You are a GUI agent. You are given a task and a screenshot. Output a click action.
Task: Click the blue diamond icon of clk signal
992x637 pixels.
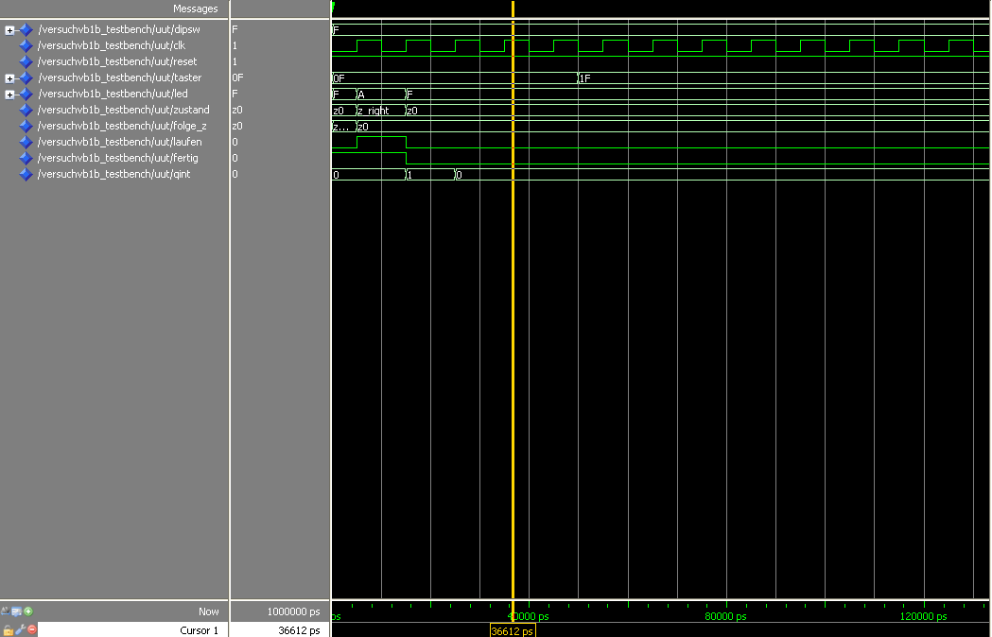[x=26, y=45]
